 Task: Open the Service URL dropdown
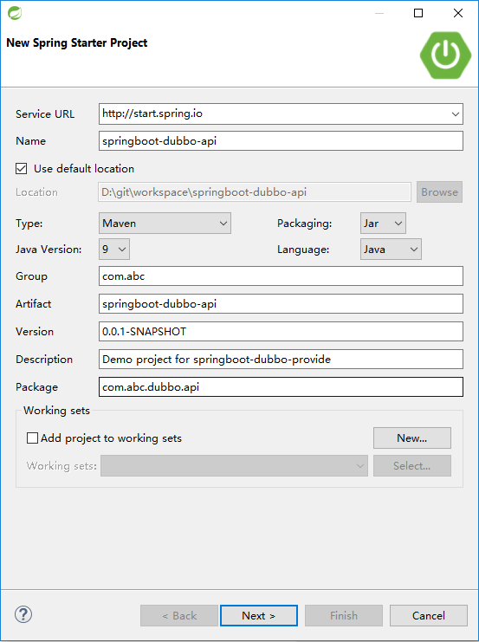456,113
